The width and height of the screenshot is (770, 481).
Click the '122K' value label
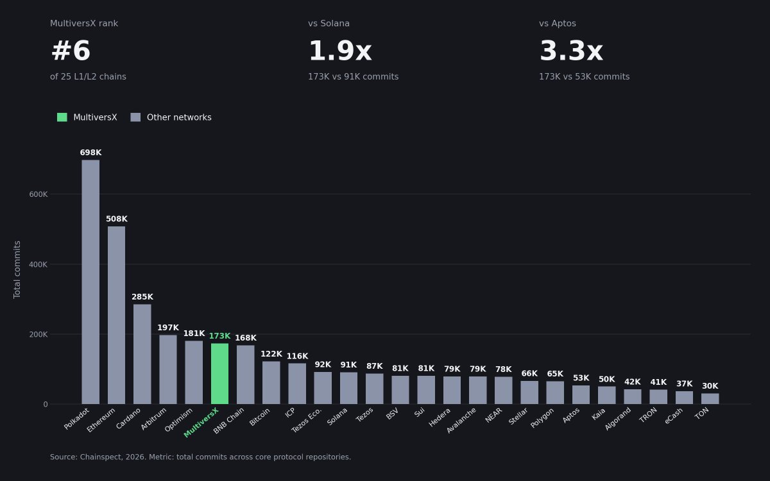tap(271, 354)
